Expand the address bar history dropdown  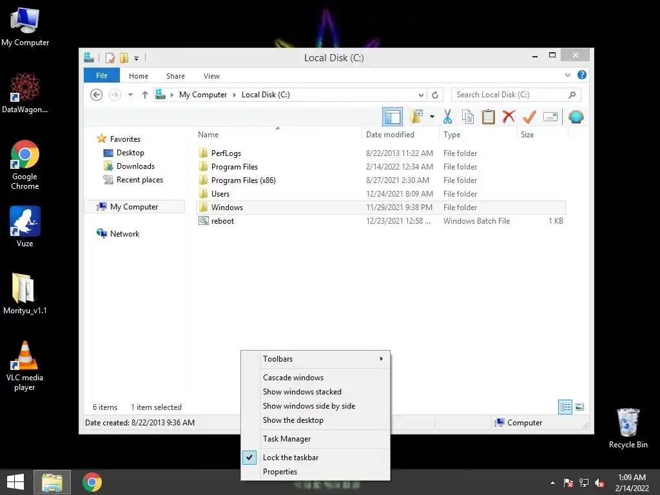coord(420,95)
